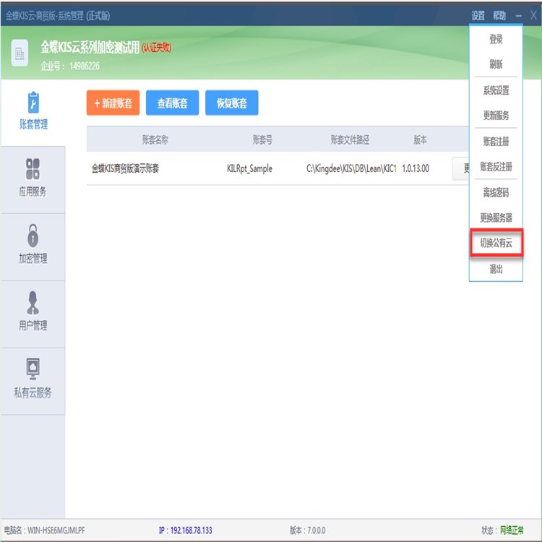Image resolution: width=542 pixels, height=542 pixels.
Task: Click the company building icon in header
Action: 20,53
